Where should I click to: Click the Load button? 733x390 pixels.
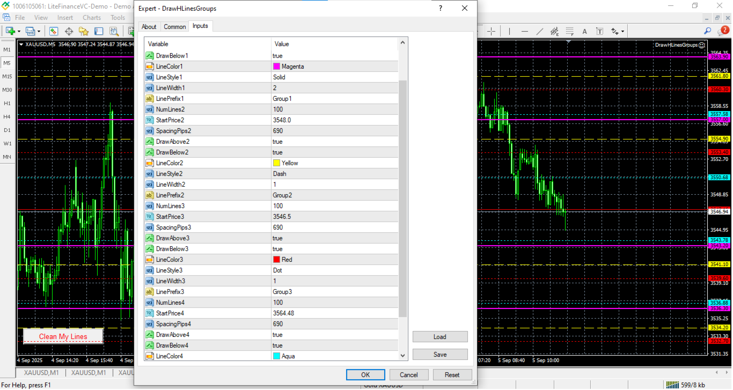[440, 337]
